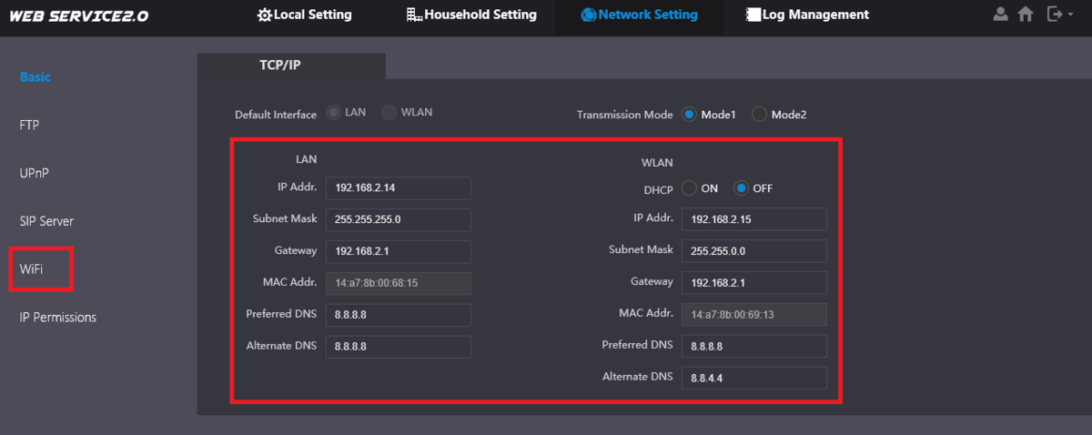Image resolution: width=1092 pixels, height=435 pixels.
Task: Open the WiFi sidebar section
Action: click(32, 269)
